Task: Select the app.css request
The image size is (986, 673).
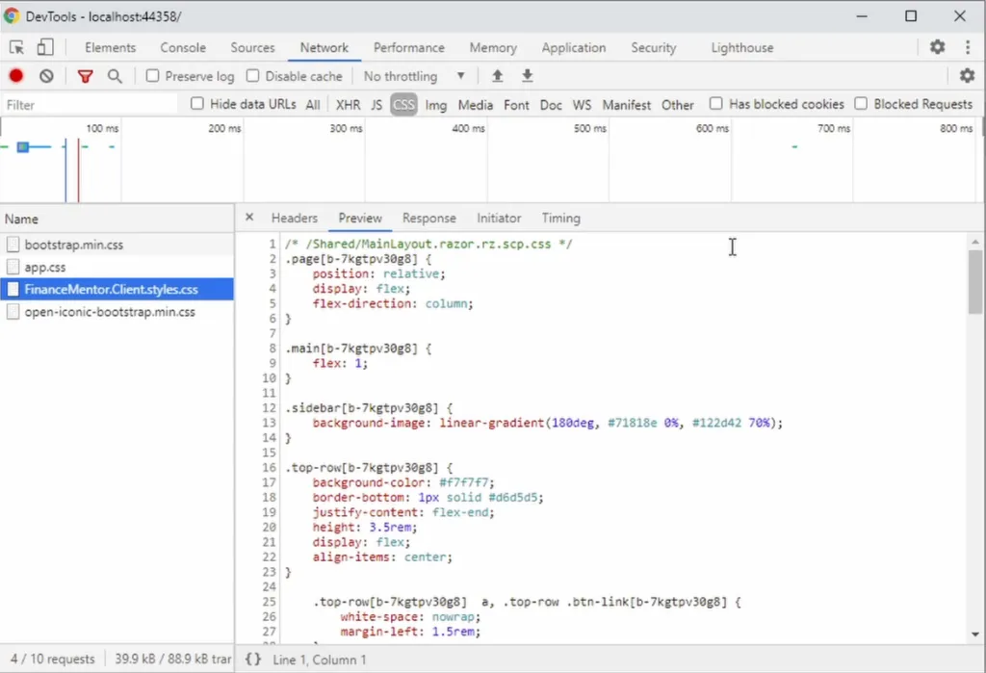Action: pos(117,268)
